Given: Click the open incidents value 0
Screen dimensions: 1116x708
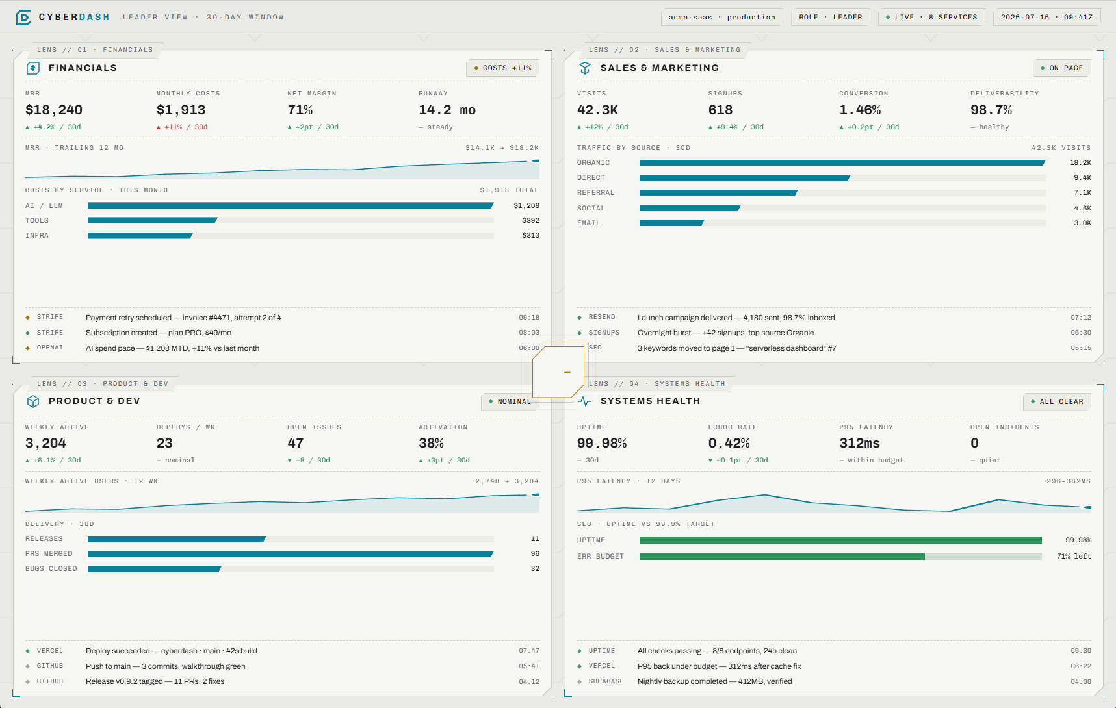Looking at the screenshot, I should pos(974,444).
